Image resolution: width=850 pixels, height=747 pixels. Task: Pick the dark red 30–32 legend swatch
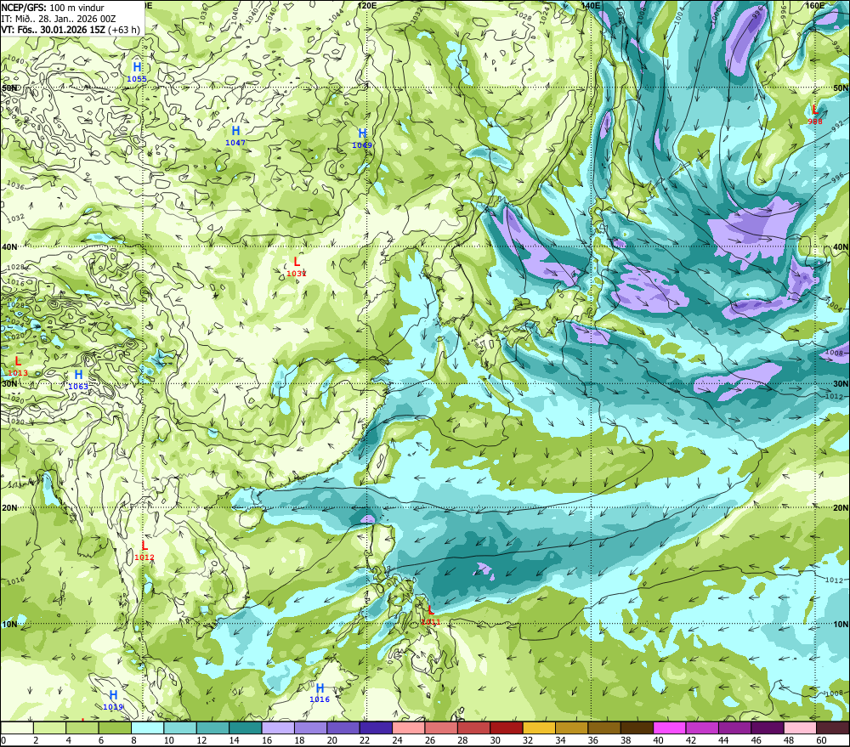pos(507,727)
